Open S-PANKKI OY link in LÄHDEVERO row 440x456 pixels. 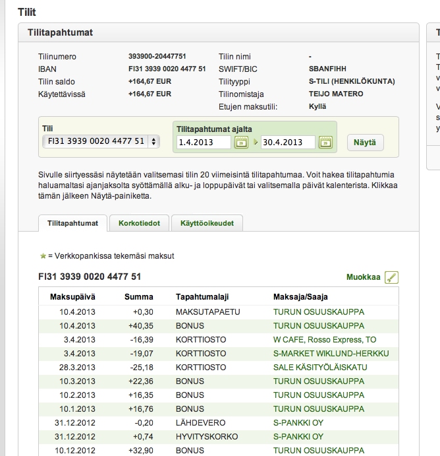[x=298, y=422]
